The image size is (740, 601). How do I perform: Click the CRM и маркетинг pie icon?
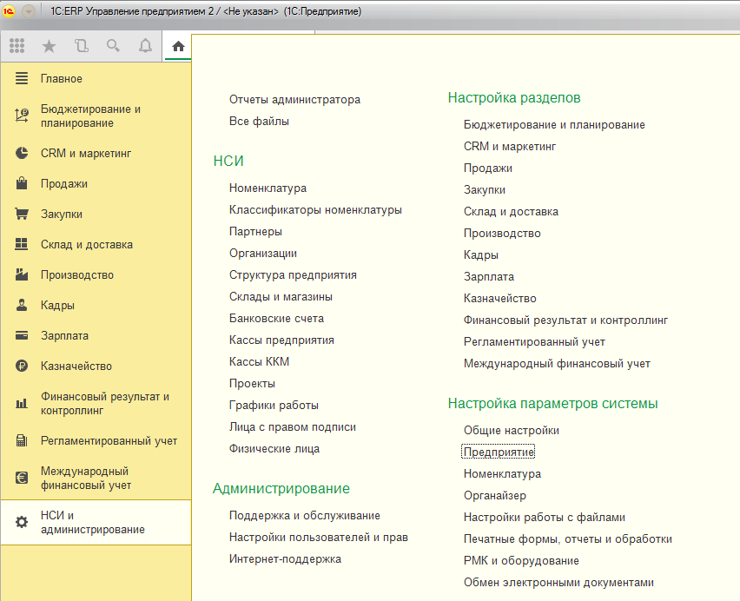click(22, 153)
